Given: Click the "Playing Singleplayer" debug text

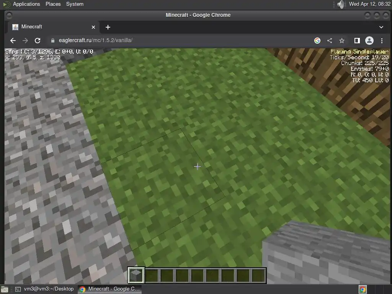Looking at the screenshot, I should 359,52.
